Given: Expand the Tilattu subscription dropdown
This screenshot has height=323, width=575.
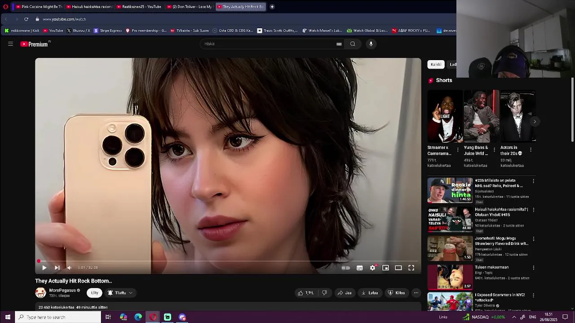Looking at the screenshot, I should (x=120, y=293).
